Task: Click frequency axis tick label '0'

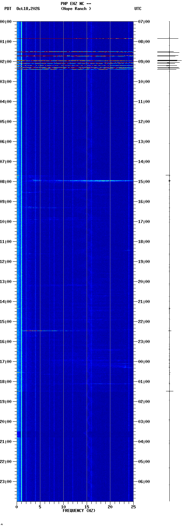Action: [17, 507]
